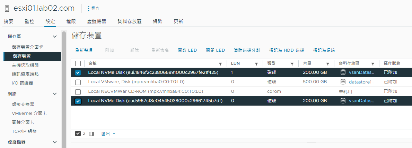412x148 pixels.
Task: Click the sidebar vertical scrollbar
Action: 64,89
